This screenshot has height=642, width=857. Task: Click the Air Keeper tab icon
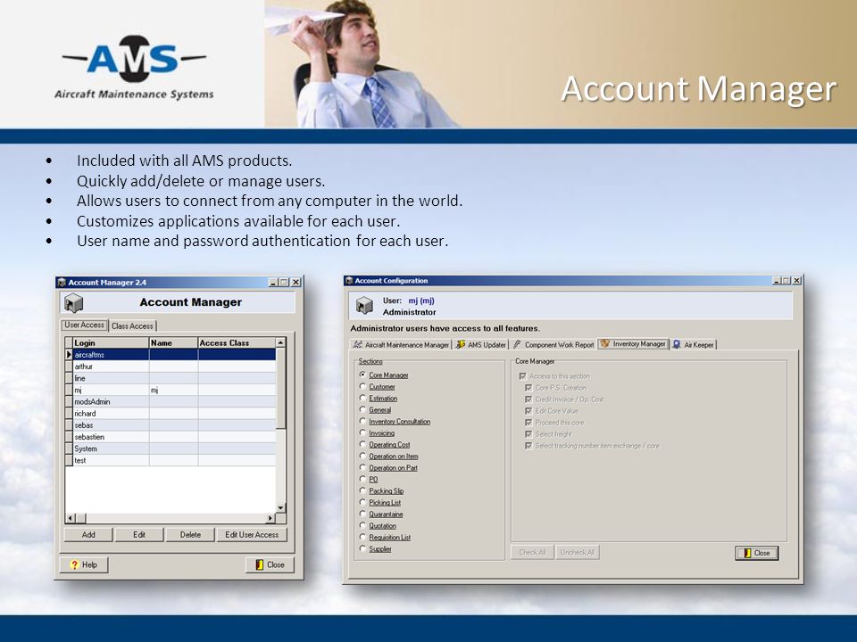[x=677, y=344]
